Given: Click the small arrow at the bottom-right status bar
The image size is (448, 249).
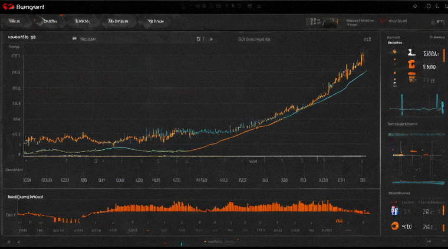Looking at the screenshot, I should (429, 241).
